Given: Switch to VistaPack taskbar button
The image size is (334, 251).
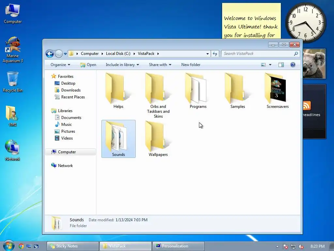Looking at the screenshot, I should (126, 246).
